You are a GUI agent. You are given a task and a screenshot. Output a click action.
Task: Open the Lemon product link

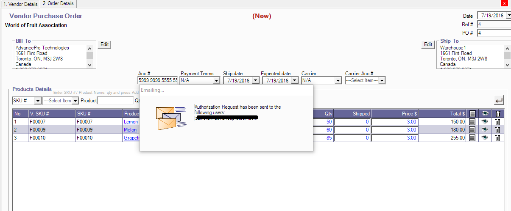pyautogui.click(x=131, y=122)
